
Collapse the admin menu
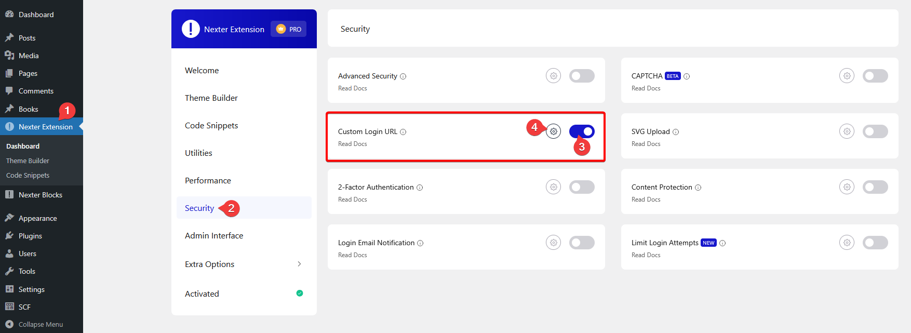(x=35, y=324)
